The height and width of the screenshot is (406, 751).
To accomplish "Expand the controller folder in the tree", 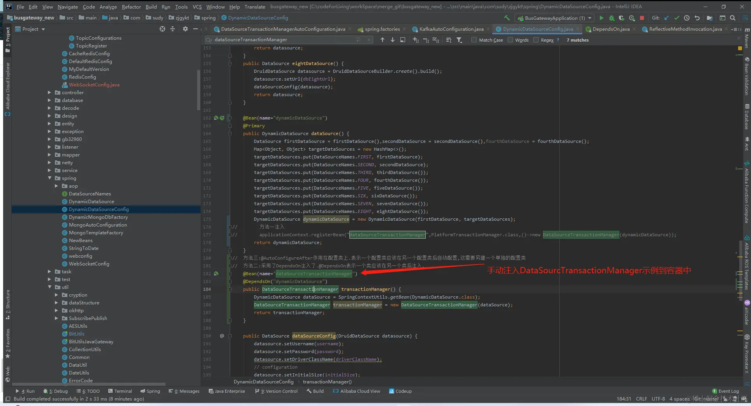I will [49, 93].
